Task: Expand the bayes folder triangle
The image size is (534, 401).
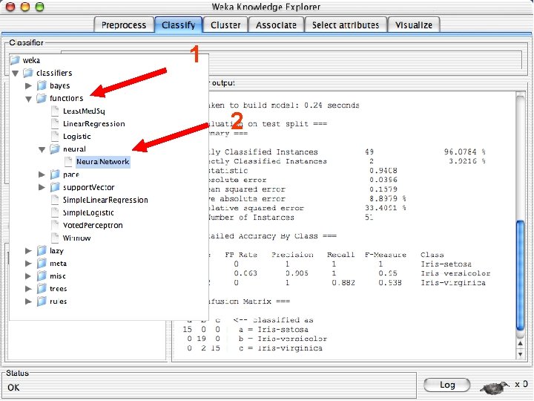Action: (29, 85)
